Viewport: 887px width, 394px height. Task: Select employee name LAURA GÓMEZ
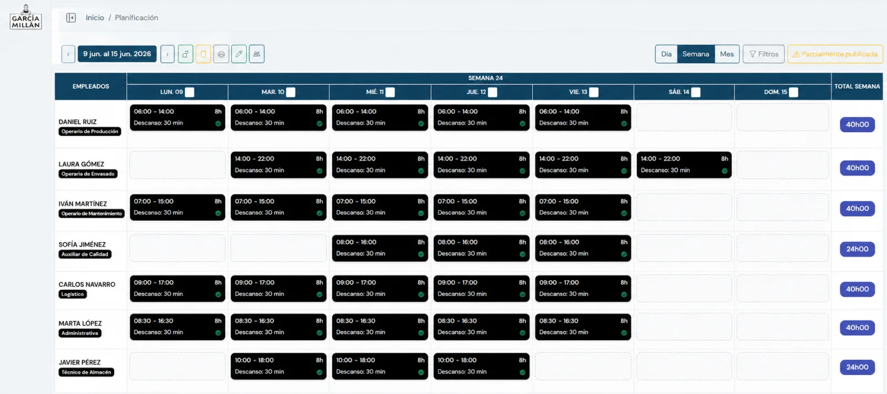[x=81, y=164]
